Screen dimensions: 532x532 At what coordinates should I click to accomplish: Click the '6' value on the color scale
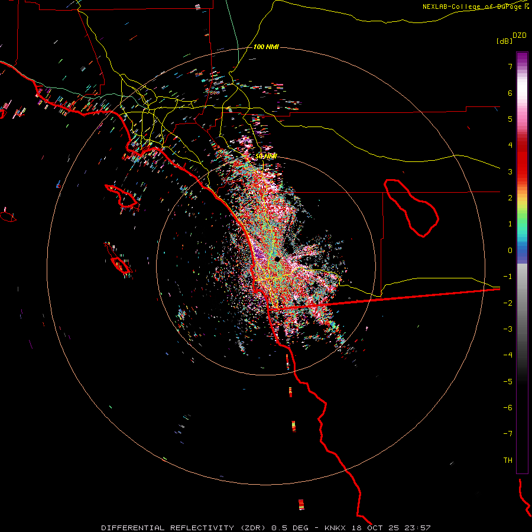pos(510,93)
